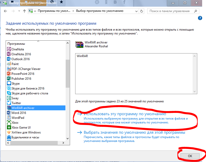Image resolution: width=206 pixels, height=162 pixels.
Task: Click Выбрать значения по умолчанию для этой программы
Action: coord(134,132)
